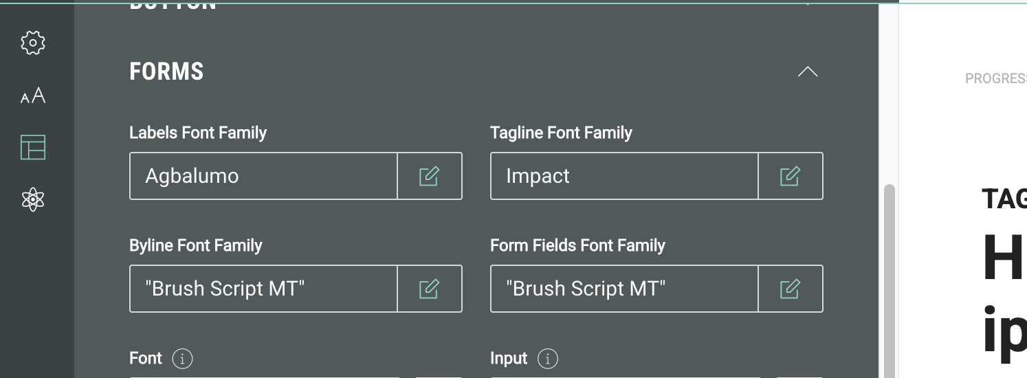
Task: Show info tooltip next to Font label
Action: (182, 358)
